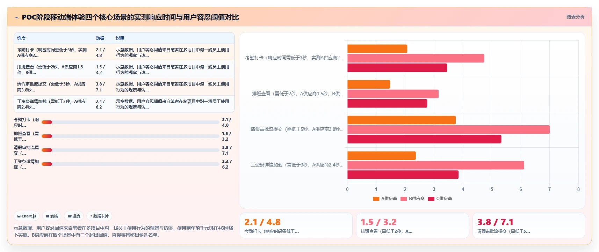Click the 图表分析 label in the header
Image resolution: width=599 pixels, height=252 pixels.
point(575,17)
